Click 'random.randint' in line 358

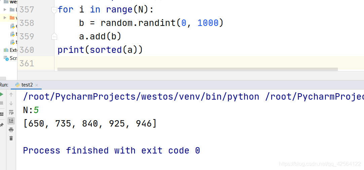(138, 23)
